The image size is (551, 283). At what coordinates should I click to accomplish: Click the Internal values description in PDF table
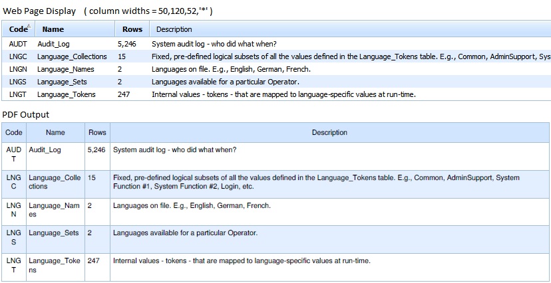click(242, 261)
